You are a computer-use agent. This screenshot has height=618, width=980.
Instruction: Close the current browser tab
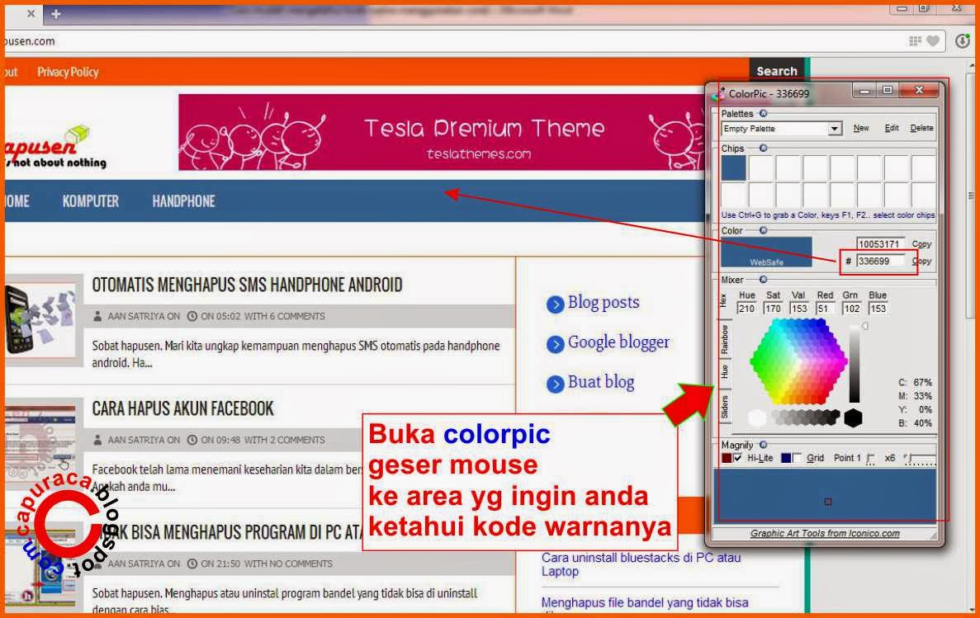31,13
